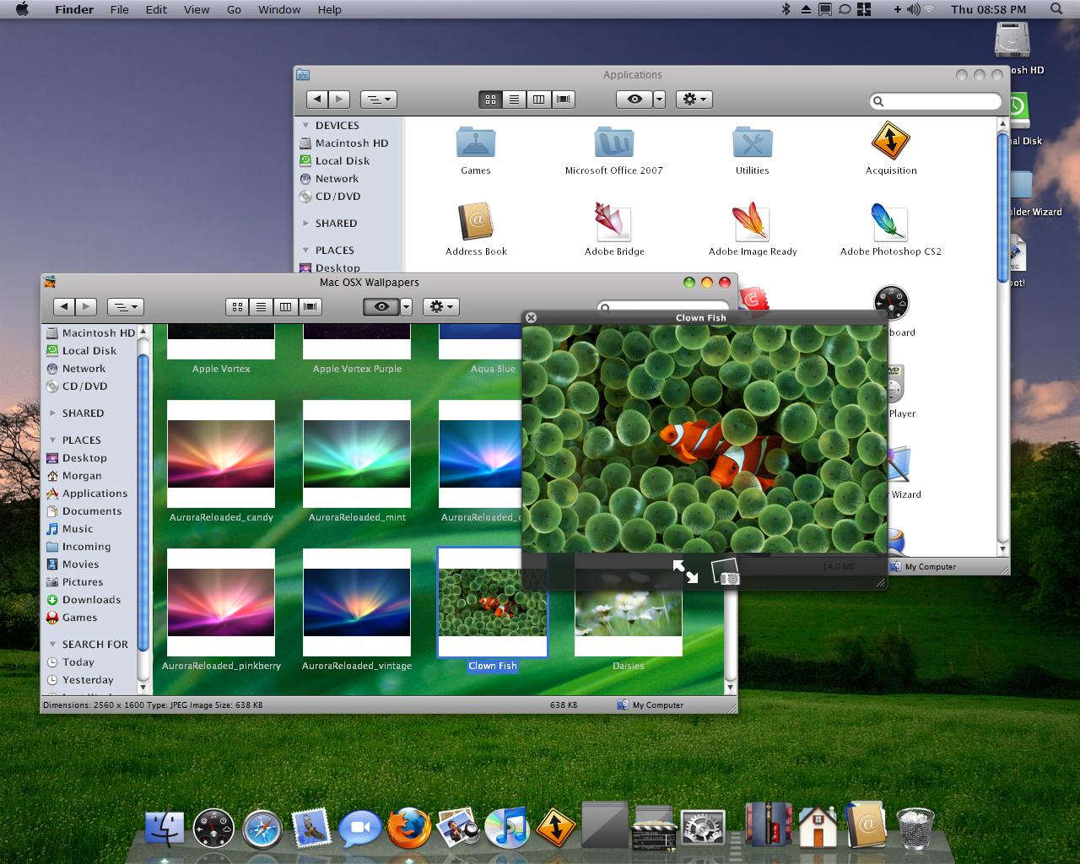Select the AuroraReloaded_candy wallpaper thumbnail
The width and height of the screenshot is (1080, 864).
click(x=221, y=455)
